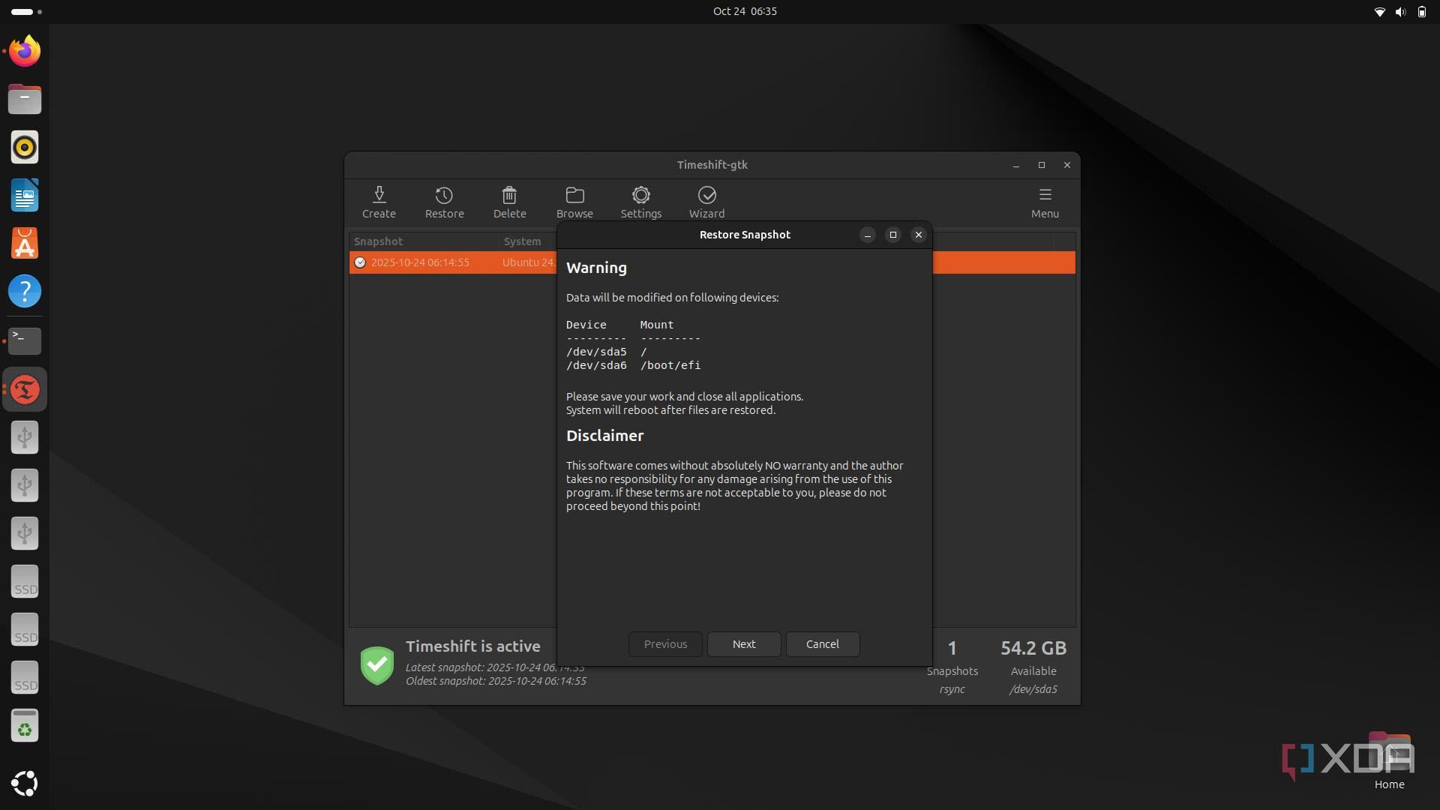Open the clock showing Oct 24 06:35
The image size is (1440, 810).
[x=744, y=11]
